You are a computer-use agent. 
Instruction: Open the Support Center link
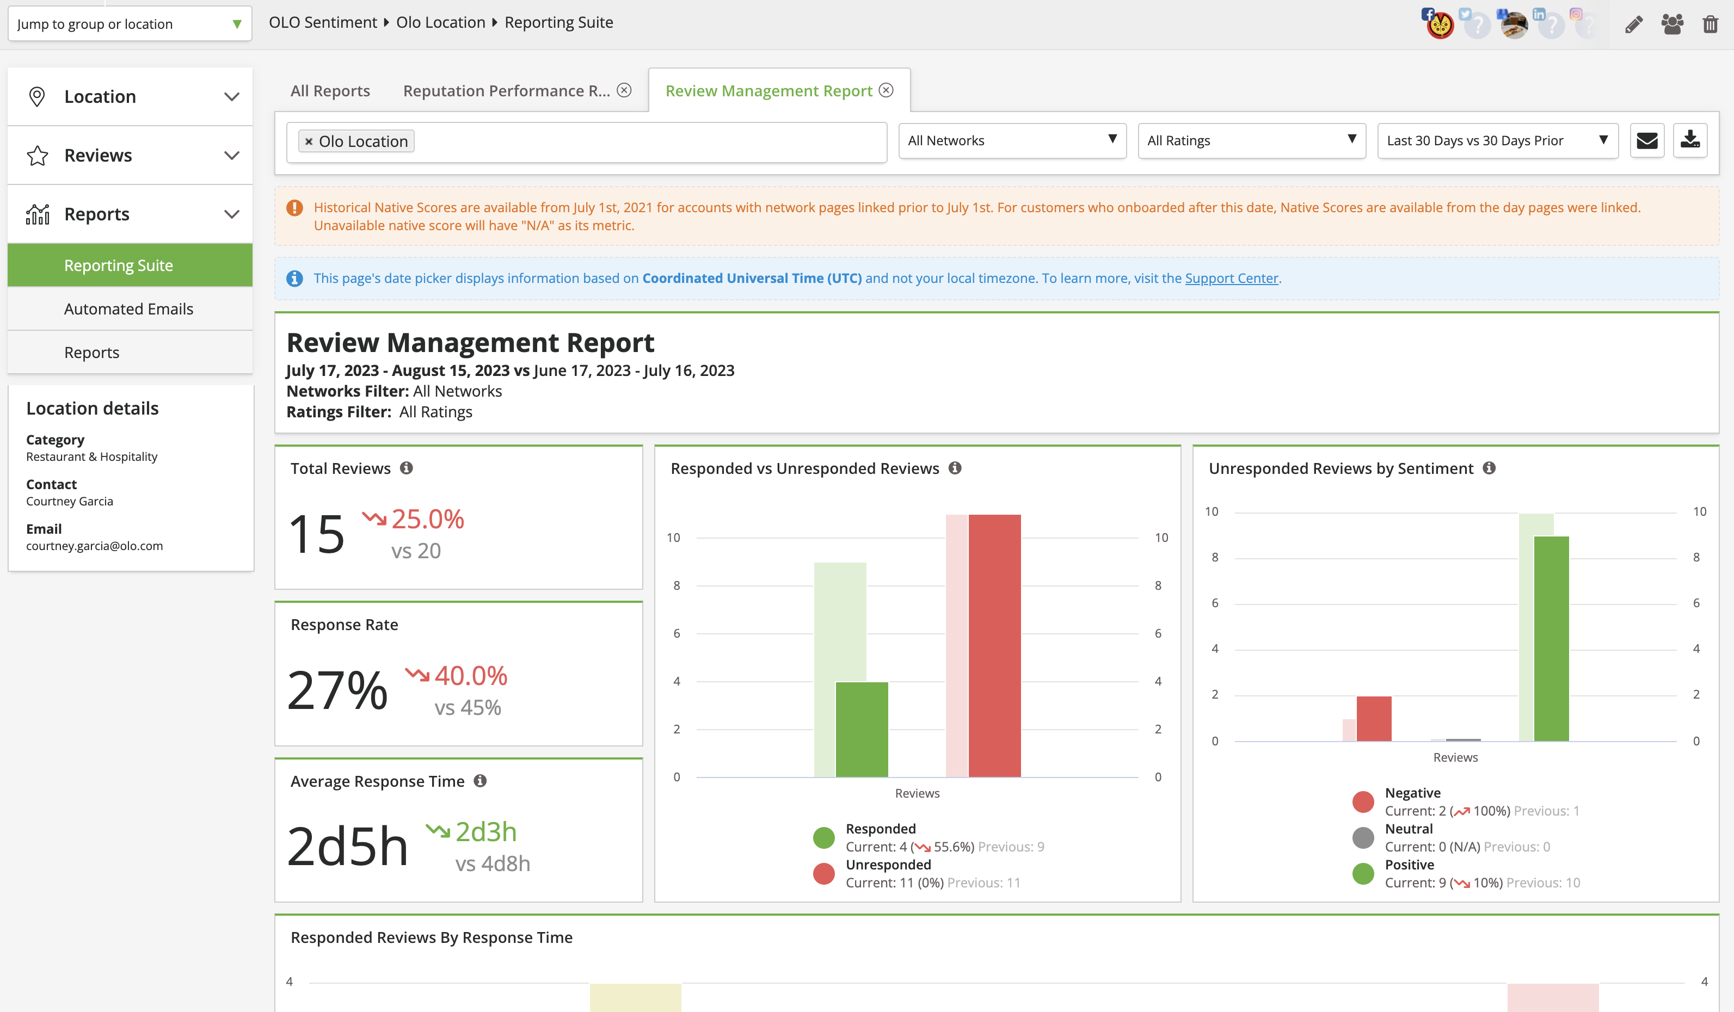click(1231, 278)
